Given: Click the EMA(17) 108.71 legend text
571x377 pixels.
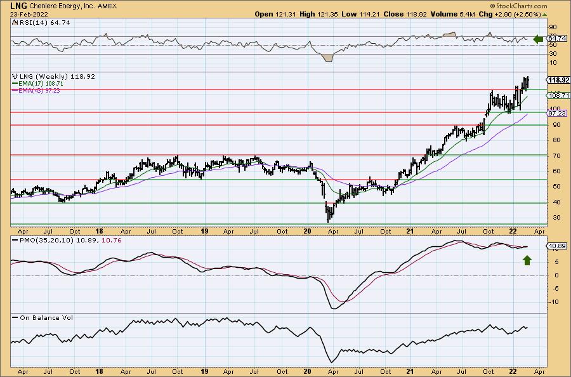Looking at the screenshot, I should coord(41,83).
